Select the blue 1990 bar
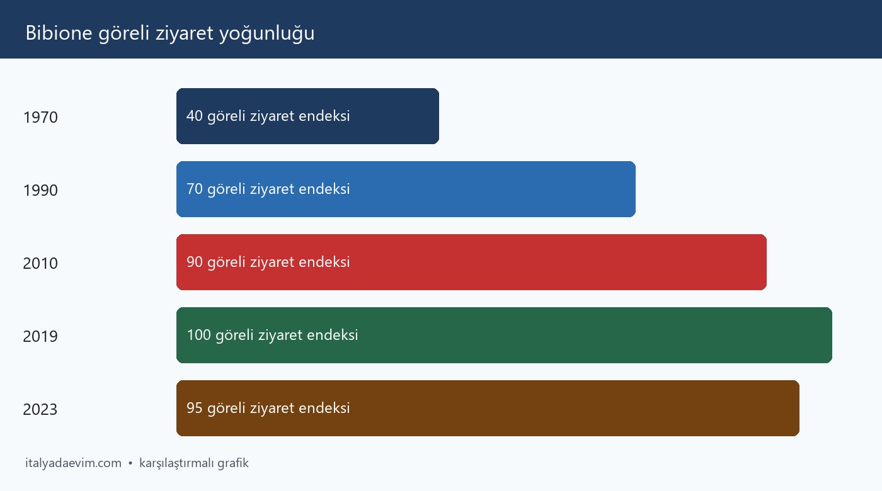This screenshot has width=882, height=491. (x=406, y=189)
